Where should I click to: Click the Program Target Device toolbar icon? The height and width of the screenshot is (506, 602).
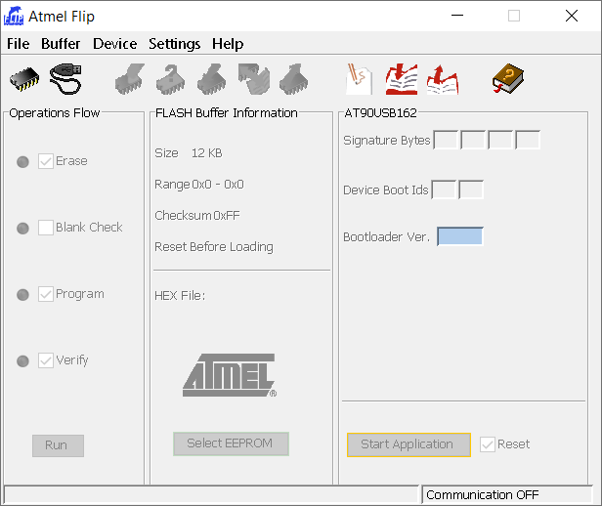coord(211,79)
